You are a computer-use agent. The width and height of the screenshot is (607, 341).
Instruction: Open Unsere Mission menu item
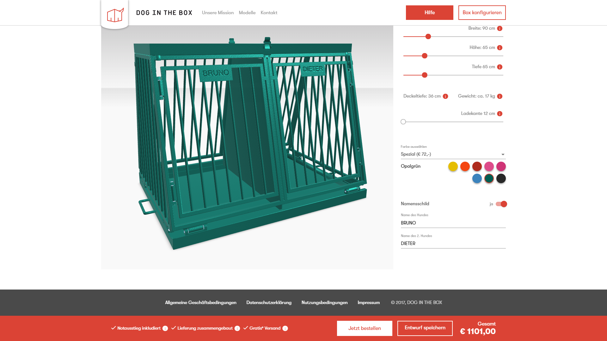click(x=218, y=13)
